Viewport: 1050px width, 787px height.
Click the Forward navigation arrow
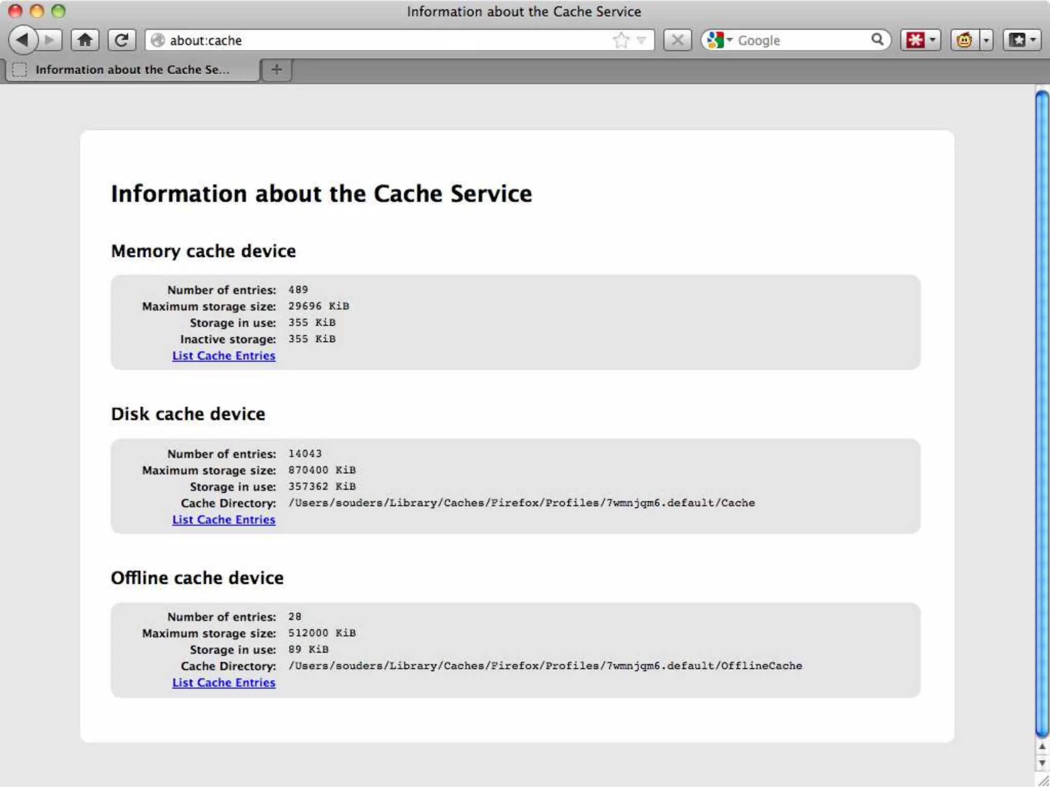(50, 40)
